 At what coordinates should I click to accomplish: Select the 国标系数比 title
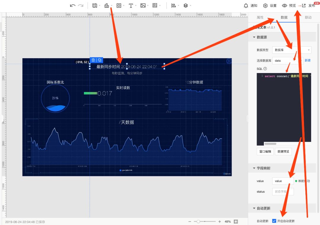tap(55, 82)
